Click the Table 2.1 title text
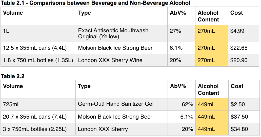Viewport: 261px width, 137px height. coord(95,3)
